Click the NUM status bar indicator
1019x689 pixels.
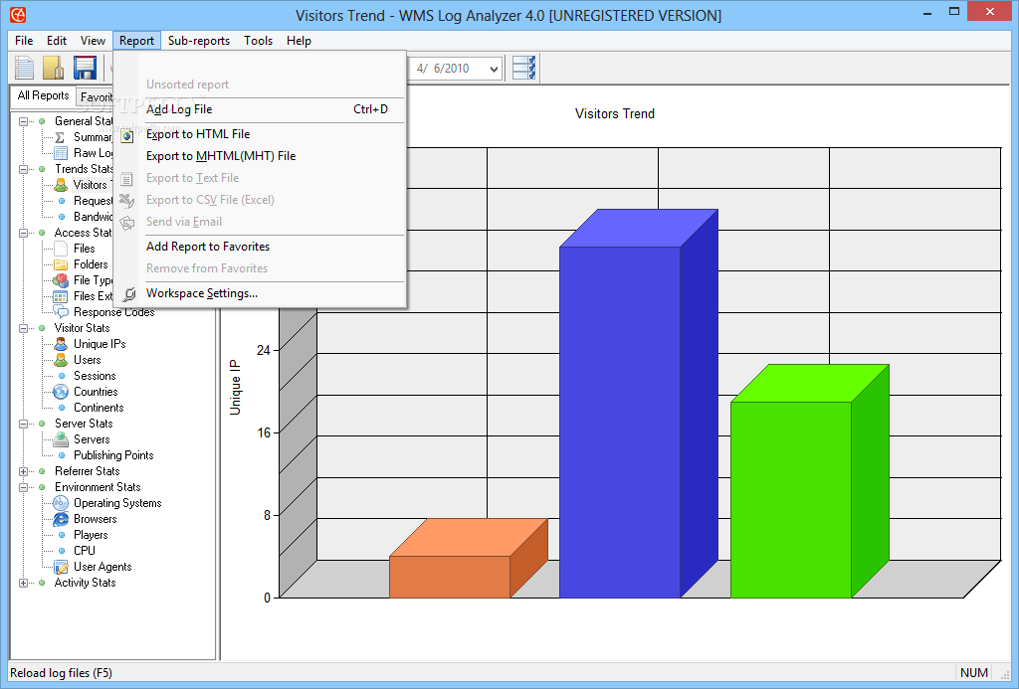973,673
